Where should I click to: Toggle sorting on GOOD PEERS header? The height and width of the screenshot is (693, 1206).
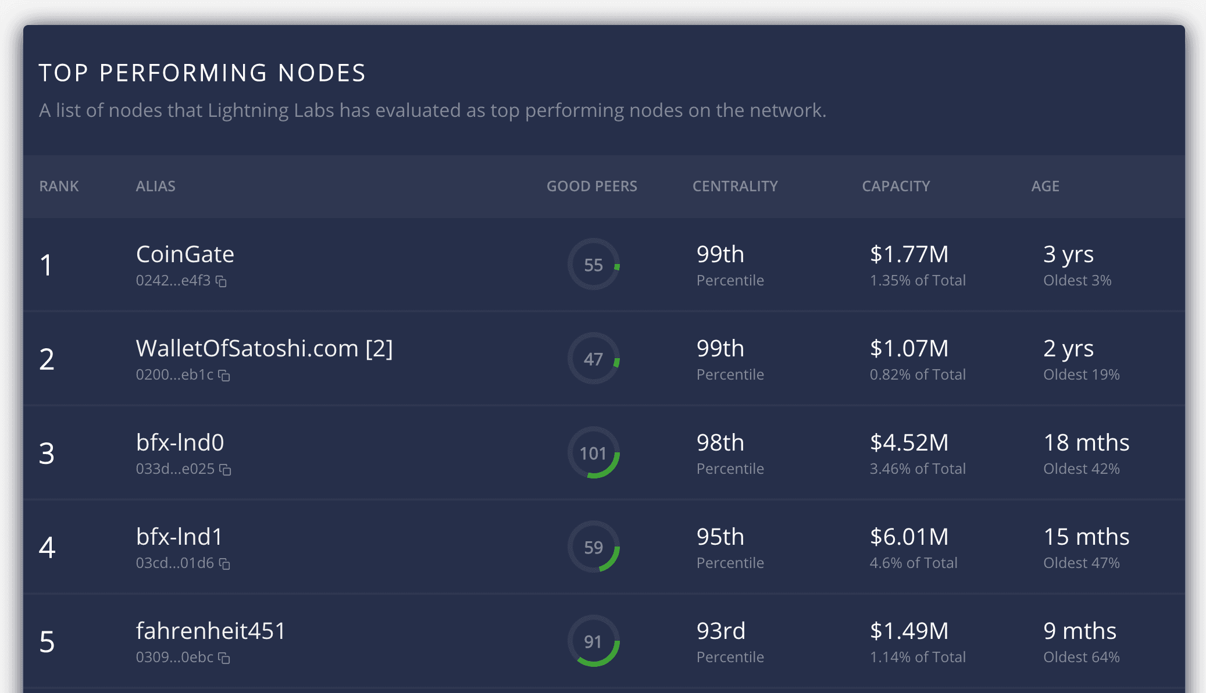tap(592, 186)
